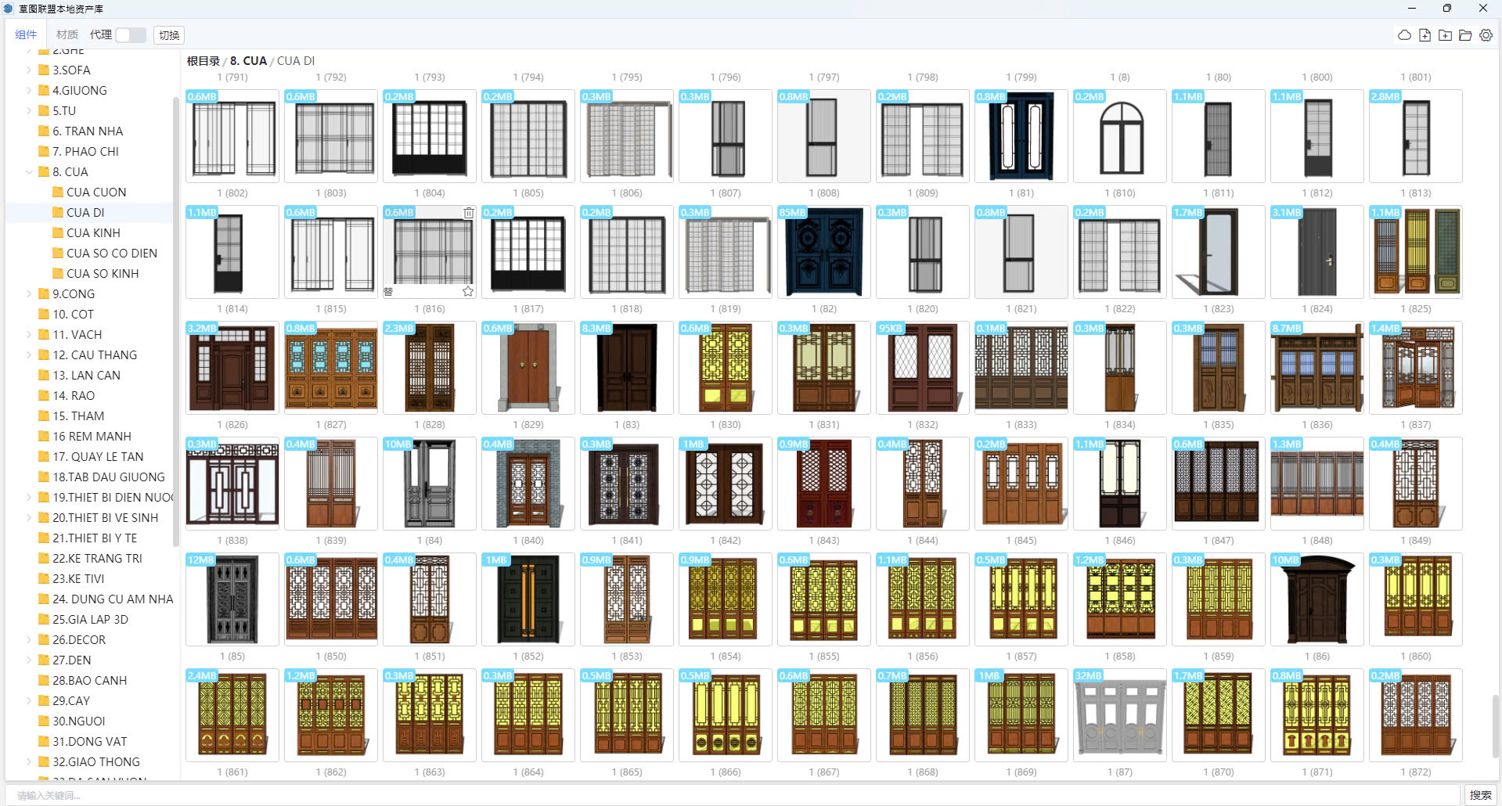Switch to the 组件 components tab

[x=26, y=35]
